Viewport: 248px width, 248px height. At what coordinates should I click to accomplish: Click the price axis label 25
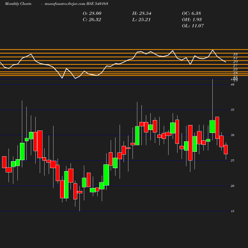pos(233,160)
